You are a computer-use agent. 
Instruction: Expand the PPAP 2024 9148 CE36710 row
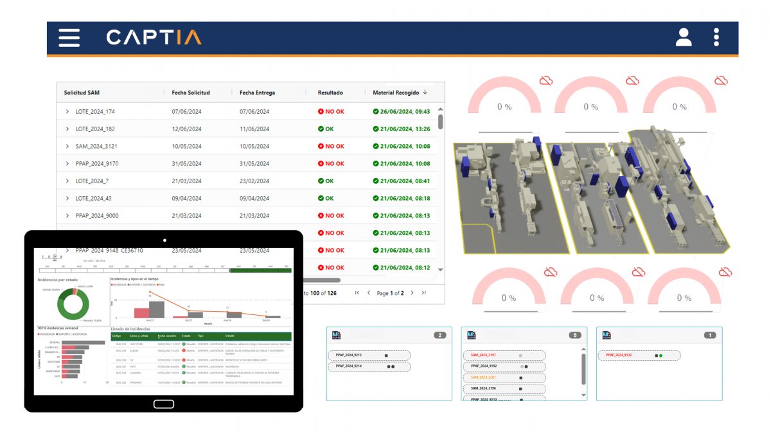(67, 250)
